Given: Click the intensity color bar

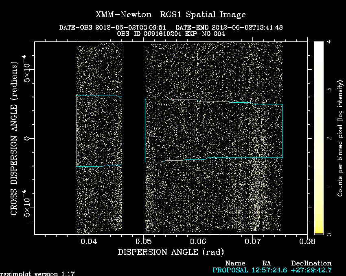Looking at the screenshot, I should (x=319, y=138).
